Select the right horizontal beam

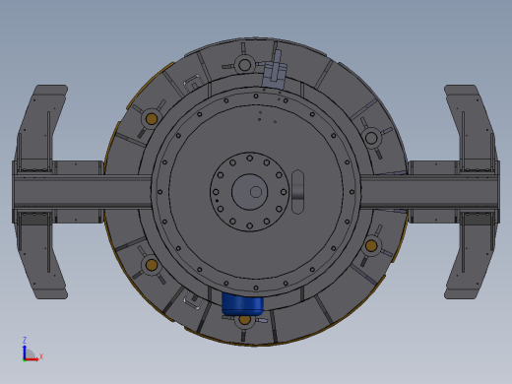pyautogui.click(x=430, y=192)
